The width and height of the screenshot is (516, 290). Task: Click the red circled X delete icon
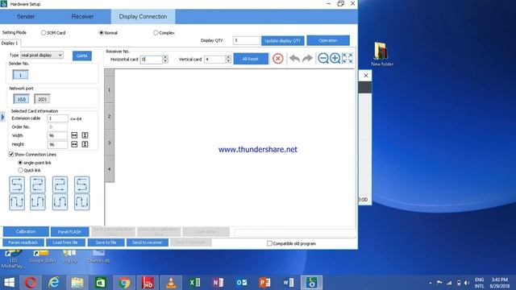coord(277,59)
